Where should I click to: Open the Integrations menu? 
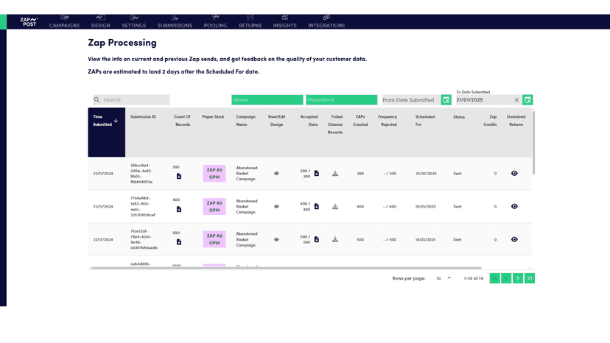[326, 22]
